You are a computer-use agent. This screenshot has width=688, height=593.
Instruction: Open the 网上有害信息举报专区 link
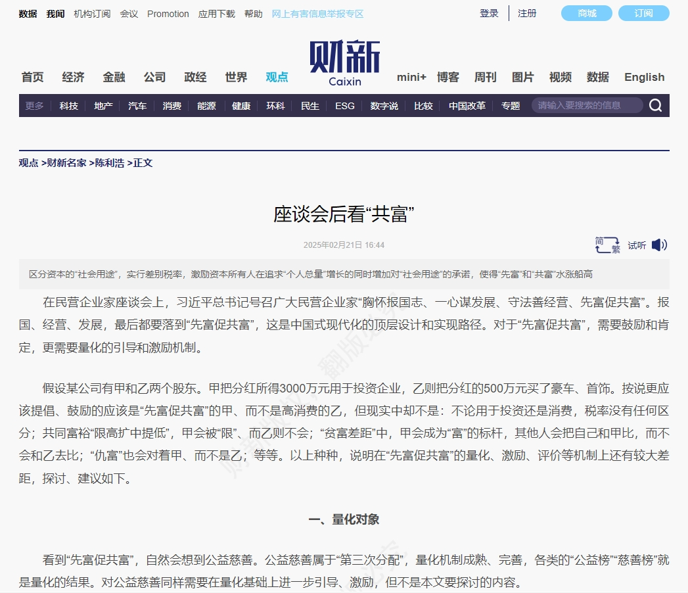tap(317, 13)
